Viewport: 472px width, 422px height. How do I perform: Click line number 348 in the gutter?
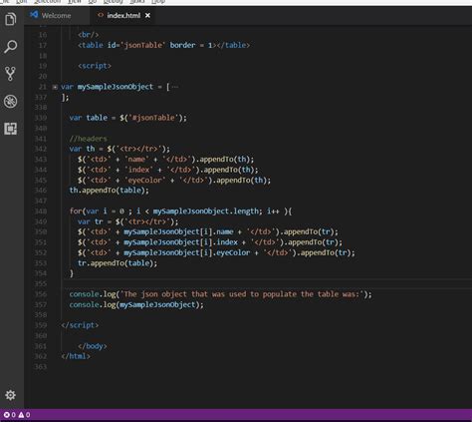(x=41, y=211)
